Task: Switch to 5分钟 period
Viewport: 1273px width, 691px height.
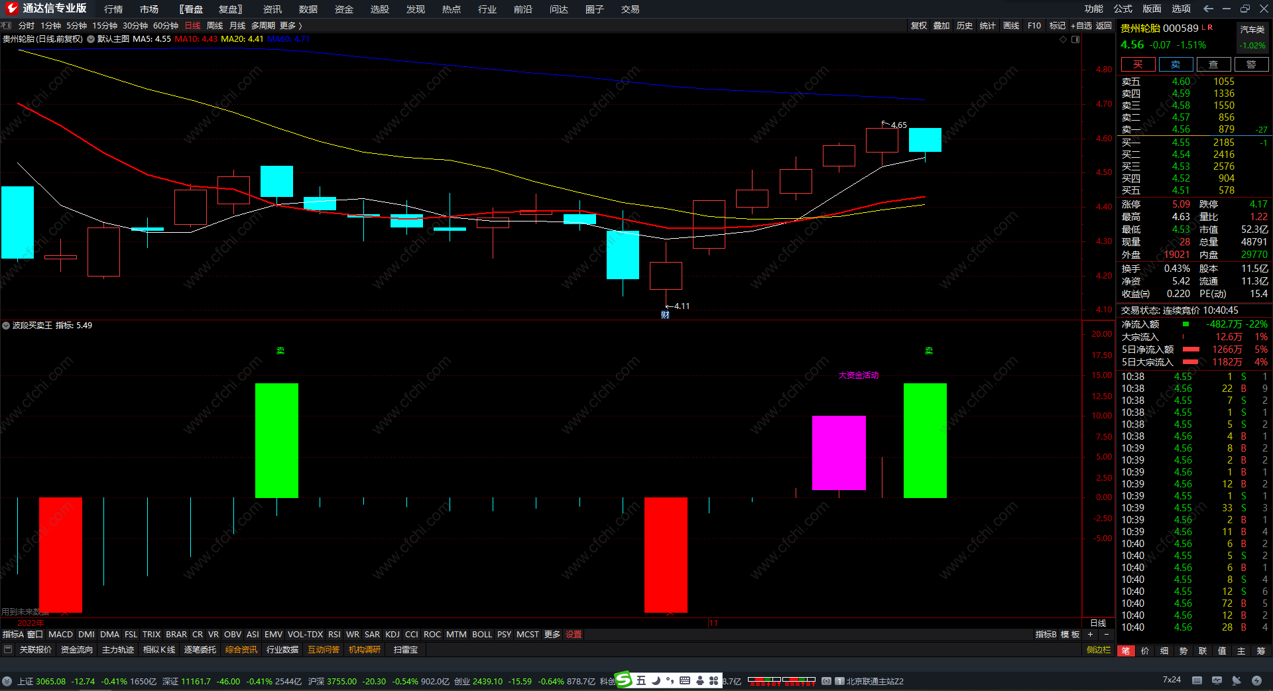Action: 76,26
